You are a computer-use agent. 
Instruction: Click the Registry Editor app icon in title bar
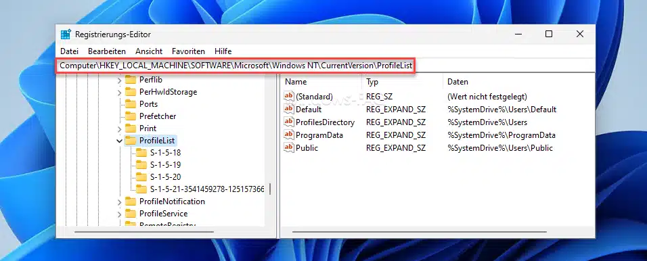click(66, 34)
